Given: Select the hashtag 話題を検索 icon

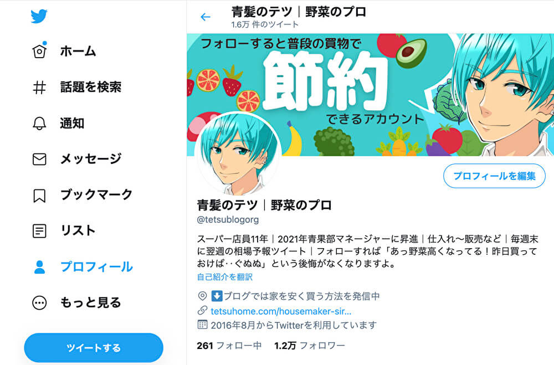Looking at the screenshot, I should click(39, 88).
